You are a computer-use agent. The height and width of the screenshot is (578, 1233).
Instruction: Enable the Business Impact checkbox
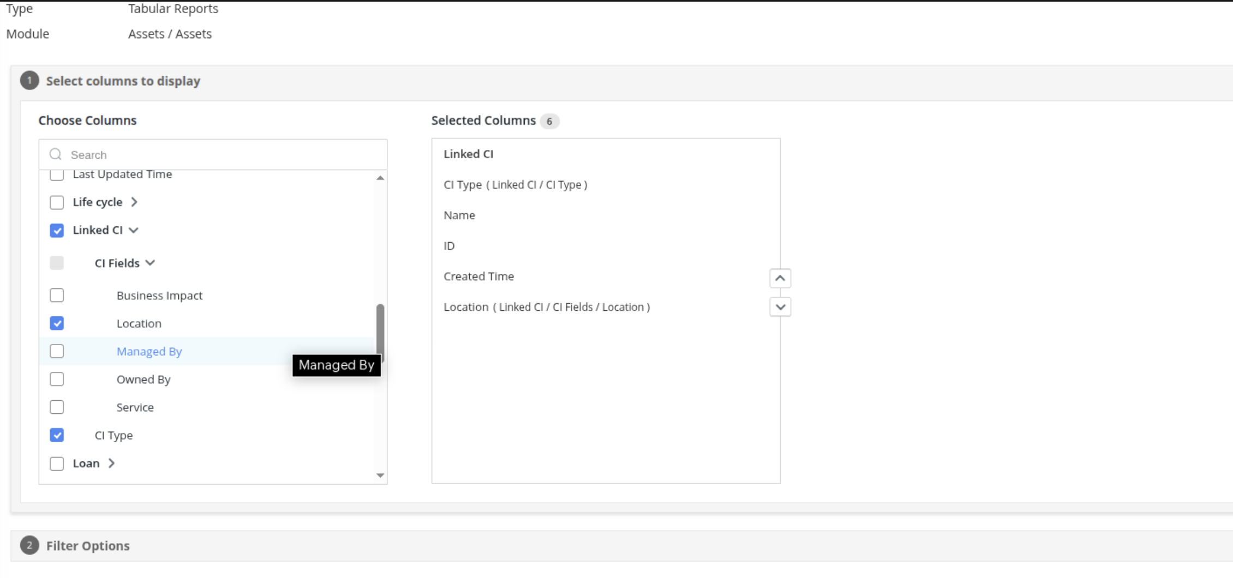[x=57, y=296]
